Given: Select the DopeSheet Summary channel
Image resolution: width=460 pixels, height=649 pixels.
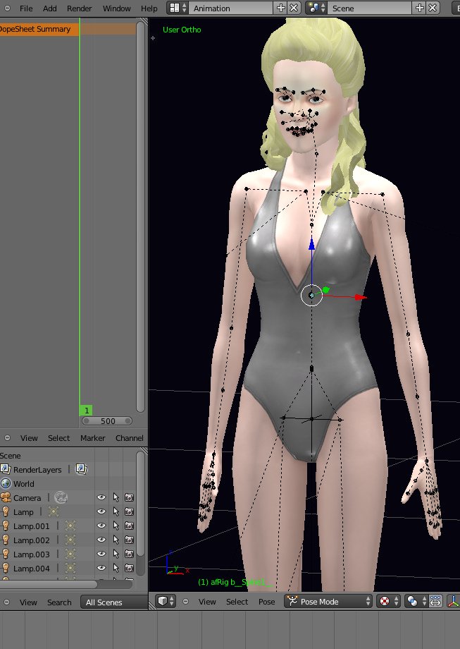Looking at the screenshot, I should tap(39, 29).
